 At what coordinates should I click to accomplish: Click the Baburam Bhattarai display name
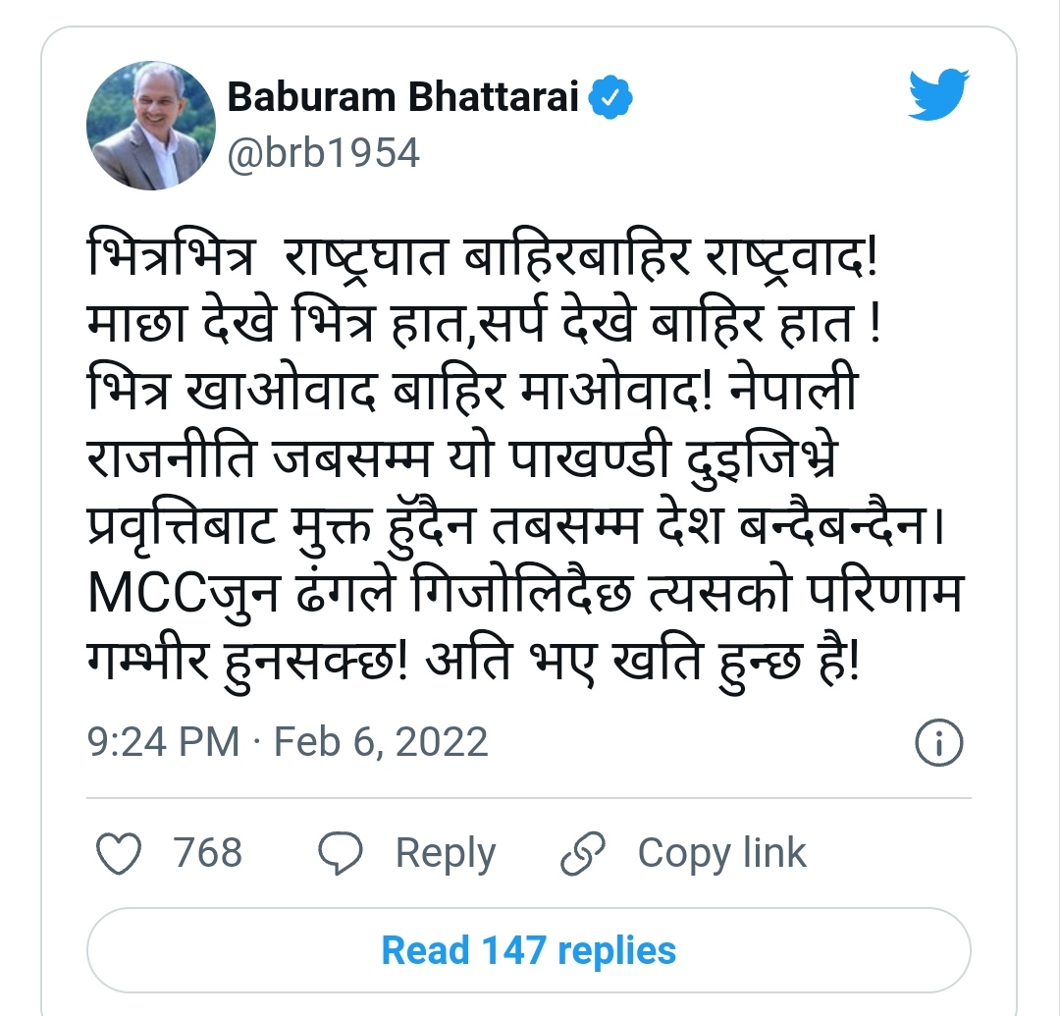pyautogui.click(x=403, y=98)
